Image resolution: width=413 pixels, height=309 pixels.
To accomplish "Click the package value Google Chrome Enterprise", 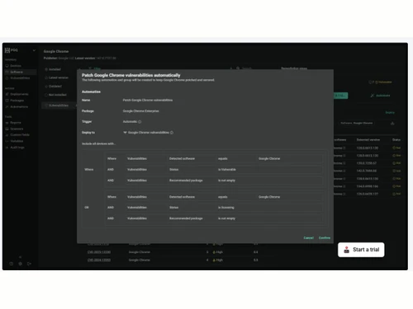I will 140,111.
